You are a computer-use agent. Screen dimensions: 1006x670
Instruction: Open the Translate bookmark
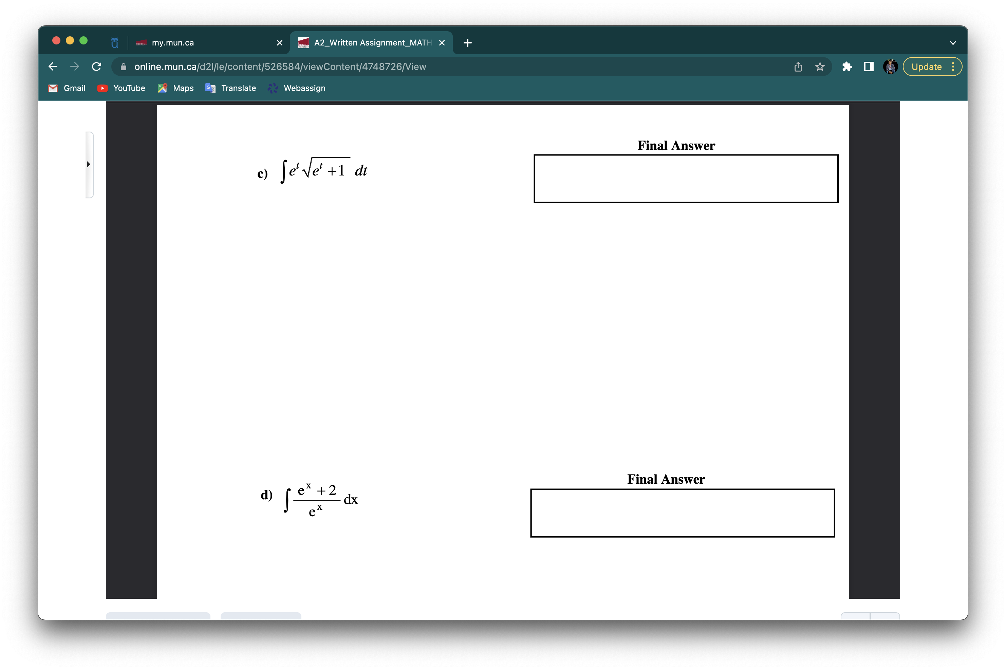point(230,88)
